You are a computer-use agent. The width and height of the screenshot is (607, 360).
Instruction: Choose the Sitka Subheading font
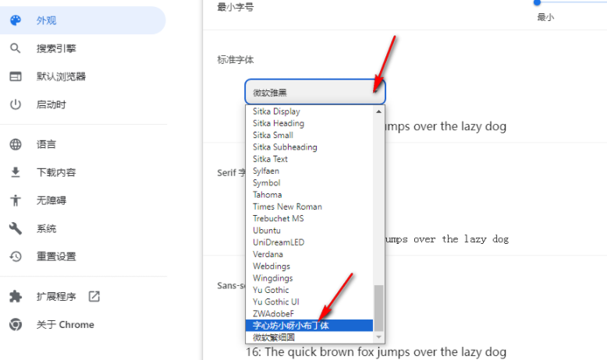pos(309,147)
